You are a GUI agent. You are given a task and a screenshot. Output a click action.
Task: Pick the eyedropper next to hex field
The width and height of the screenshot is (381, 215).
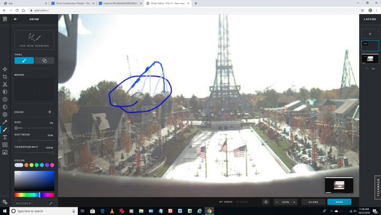pos(50,204)
